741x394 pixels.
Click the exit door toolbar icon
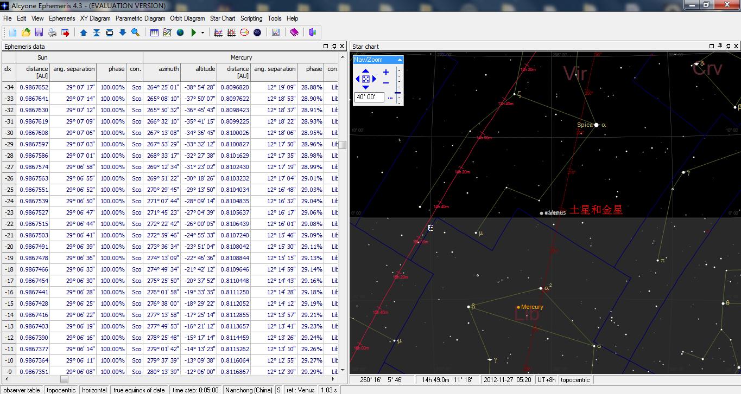pos(313,33)
